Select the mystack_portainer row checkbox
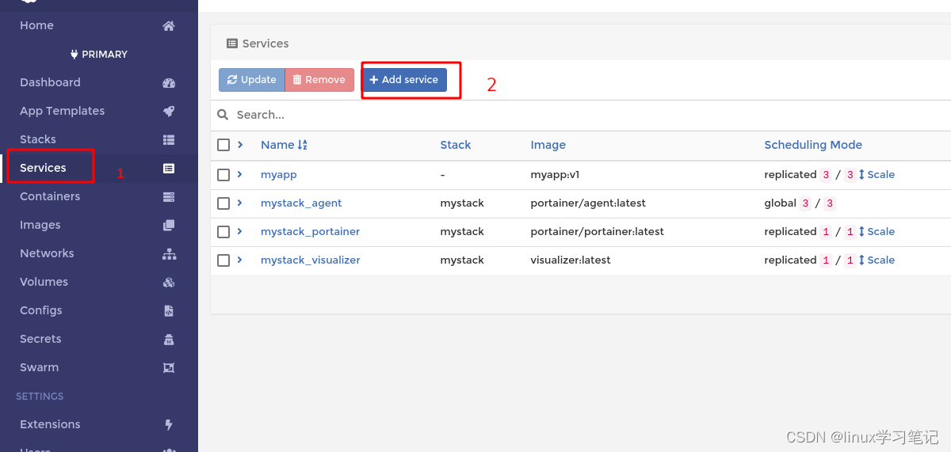 223,231
